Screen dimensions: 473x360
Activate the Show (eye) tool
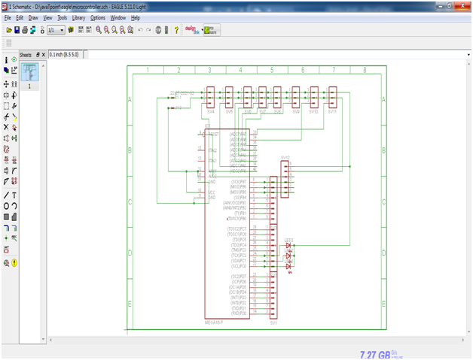14,59
